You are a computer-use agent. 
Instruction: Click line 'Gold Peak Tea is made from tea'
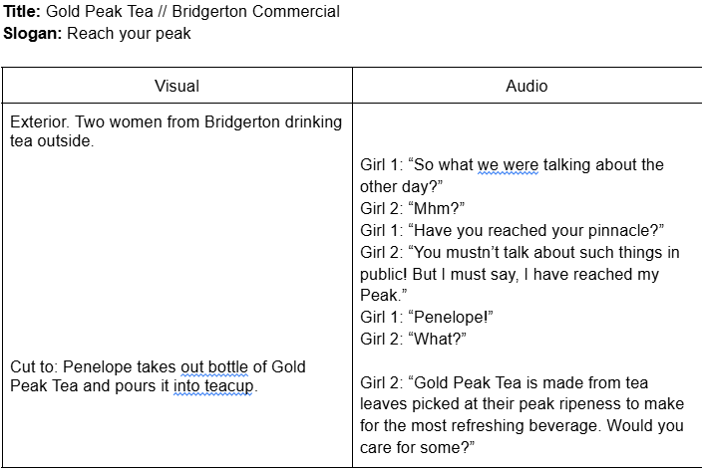pos(505,382)
